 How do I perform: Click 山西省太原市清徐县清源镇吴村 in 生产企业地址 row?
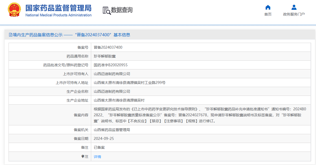pos(119,100)
